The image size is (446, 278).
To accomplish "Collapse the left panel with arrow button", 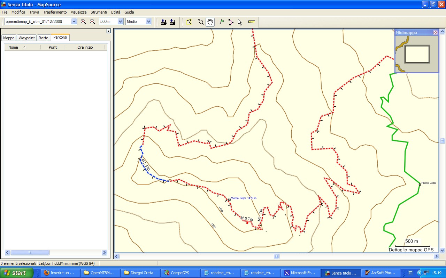I will coord(108,31).
